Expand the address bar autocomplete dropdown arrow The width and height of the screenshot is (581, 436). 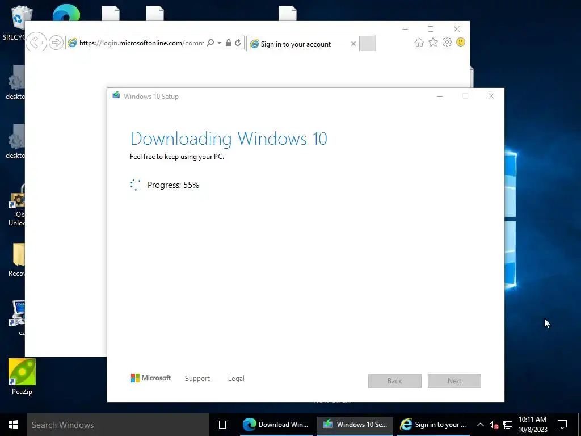(219, 43)
